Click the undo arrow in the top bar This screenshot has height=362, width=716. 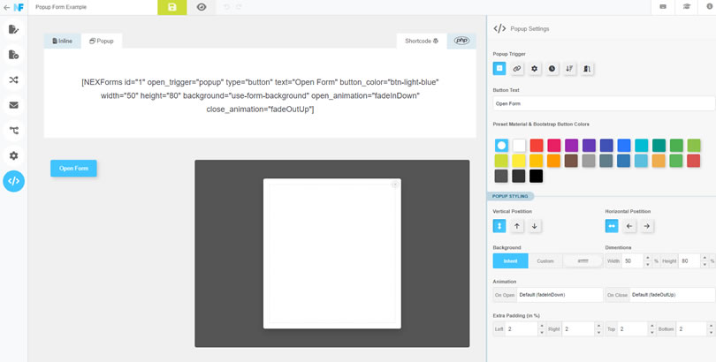(x=227, y=7)
